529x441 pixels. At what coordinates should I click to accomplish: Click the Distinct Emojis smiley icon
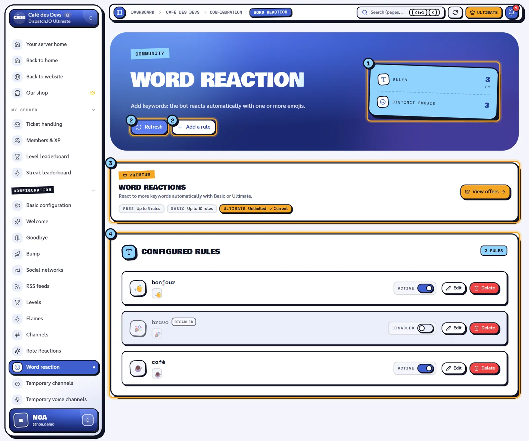click(x=383, y=102)
